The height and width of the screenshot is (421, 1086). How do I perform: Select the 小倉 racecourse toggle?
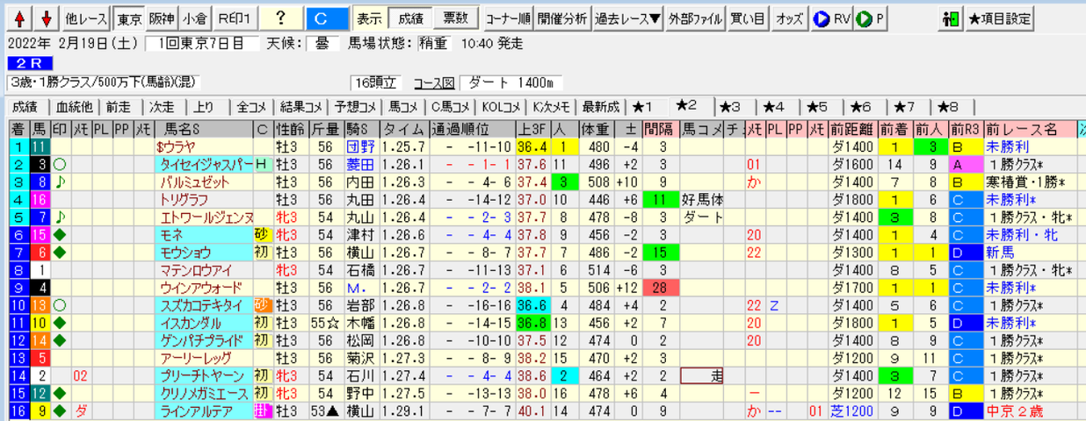pos(196,18)
